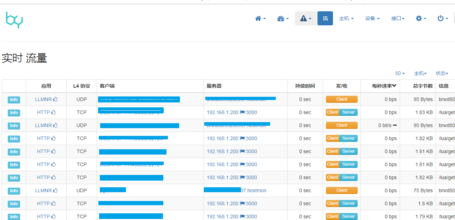Open the 50 rows-per-page dropdown
Image resolution: width=455 pixels, height=220 pixels.
(400, 74)
